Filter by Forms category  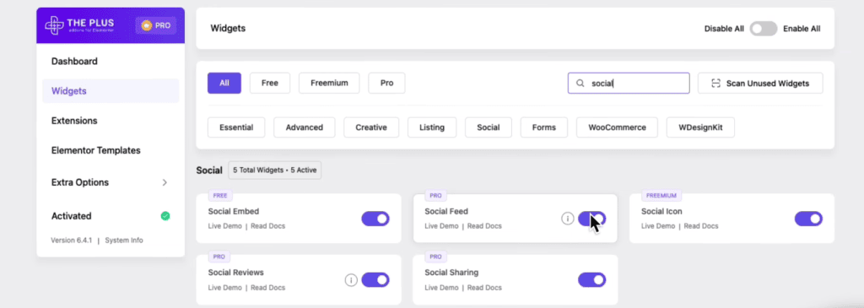544,127
